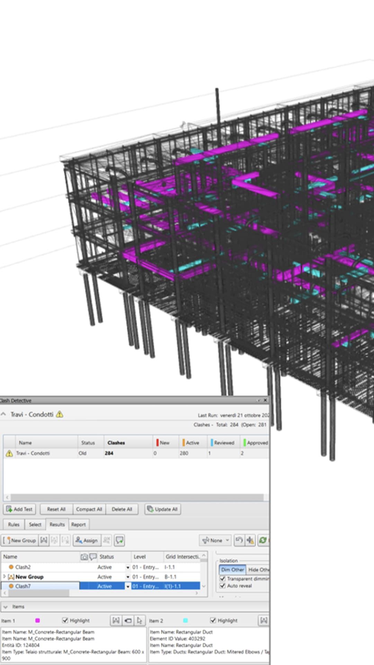Toggle Item 1 Highlight checkbox
The image size is (374, 665).
(x=65, y=620)
